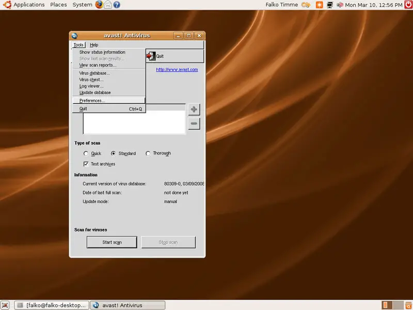This screenshot has width=413, height=310.
Task: Click the 'not done yet' last scan value
Action: click(x=176, y=193)
